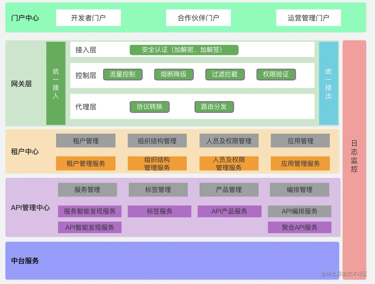Select the 服务智能发现服务 module
Viewport: 375px width, 284px height.
89,211
